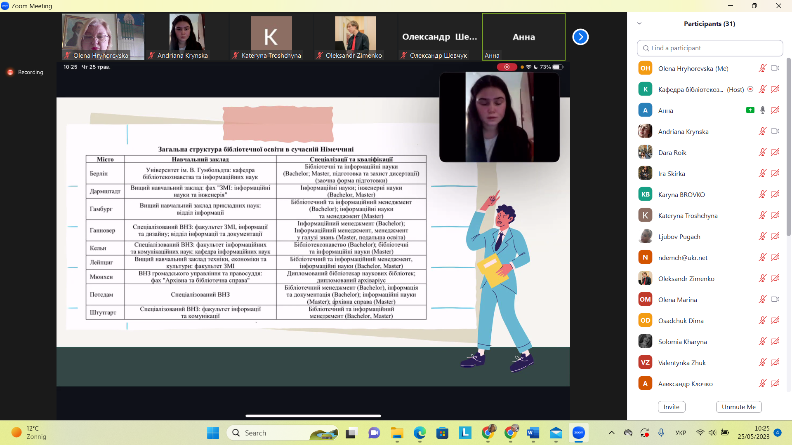This screenshot has height=445, width=792.
Task: Toggle Olena Hryhorevska (Me) microphone mute
Action: click(x=762, y=68)
